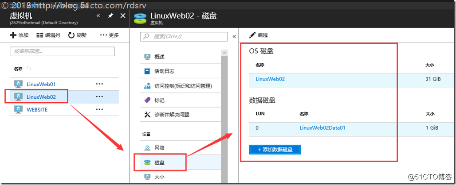
Task: Click the Size monitor icon
Action: tap(148, 177)
